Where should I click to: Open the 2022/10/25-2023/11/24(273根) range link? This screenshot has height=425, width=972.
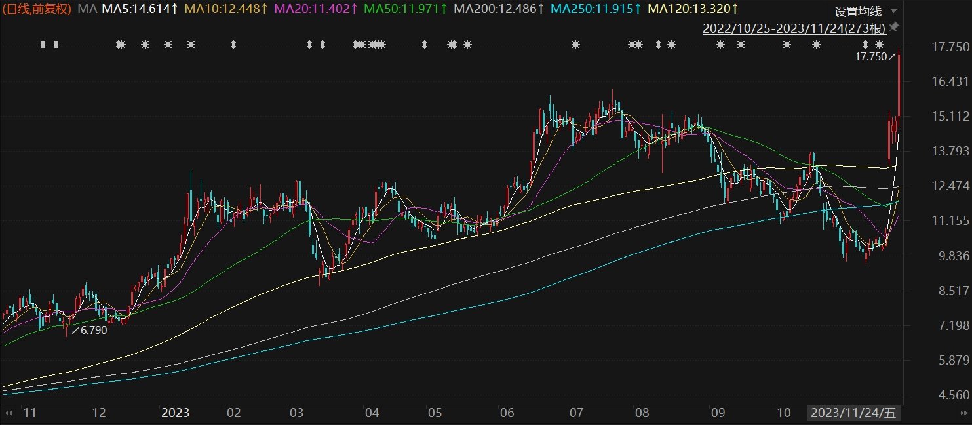pyautogui.click(x=794, y=28)
